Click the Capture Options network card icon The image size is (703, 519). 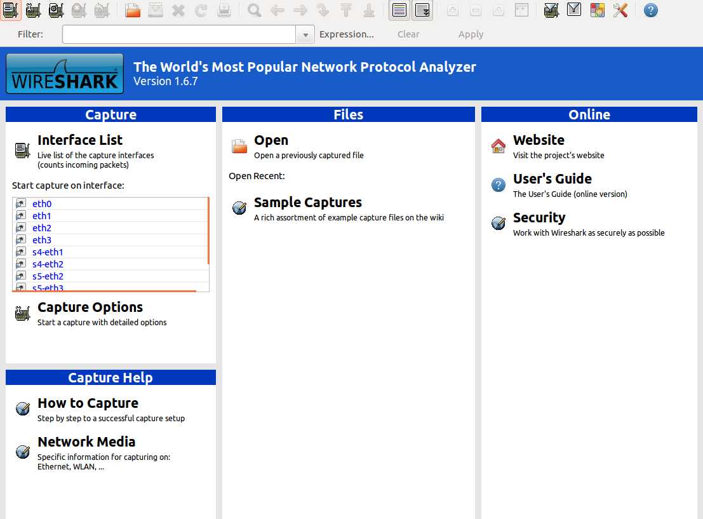22,313
